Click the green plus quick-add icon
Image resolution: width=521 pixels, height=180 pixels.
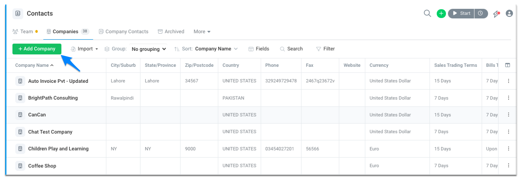point(441,14)
